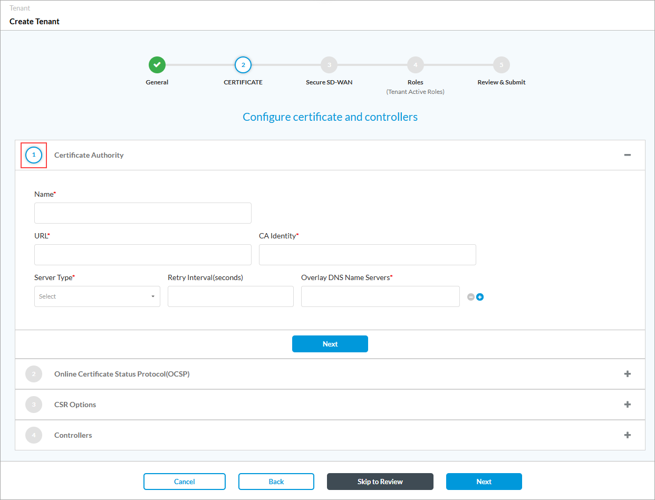Add another Overlay DNS Name Server
This screenshot has height=500, width=655.
point(480,297)
